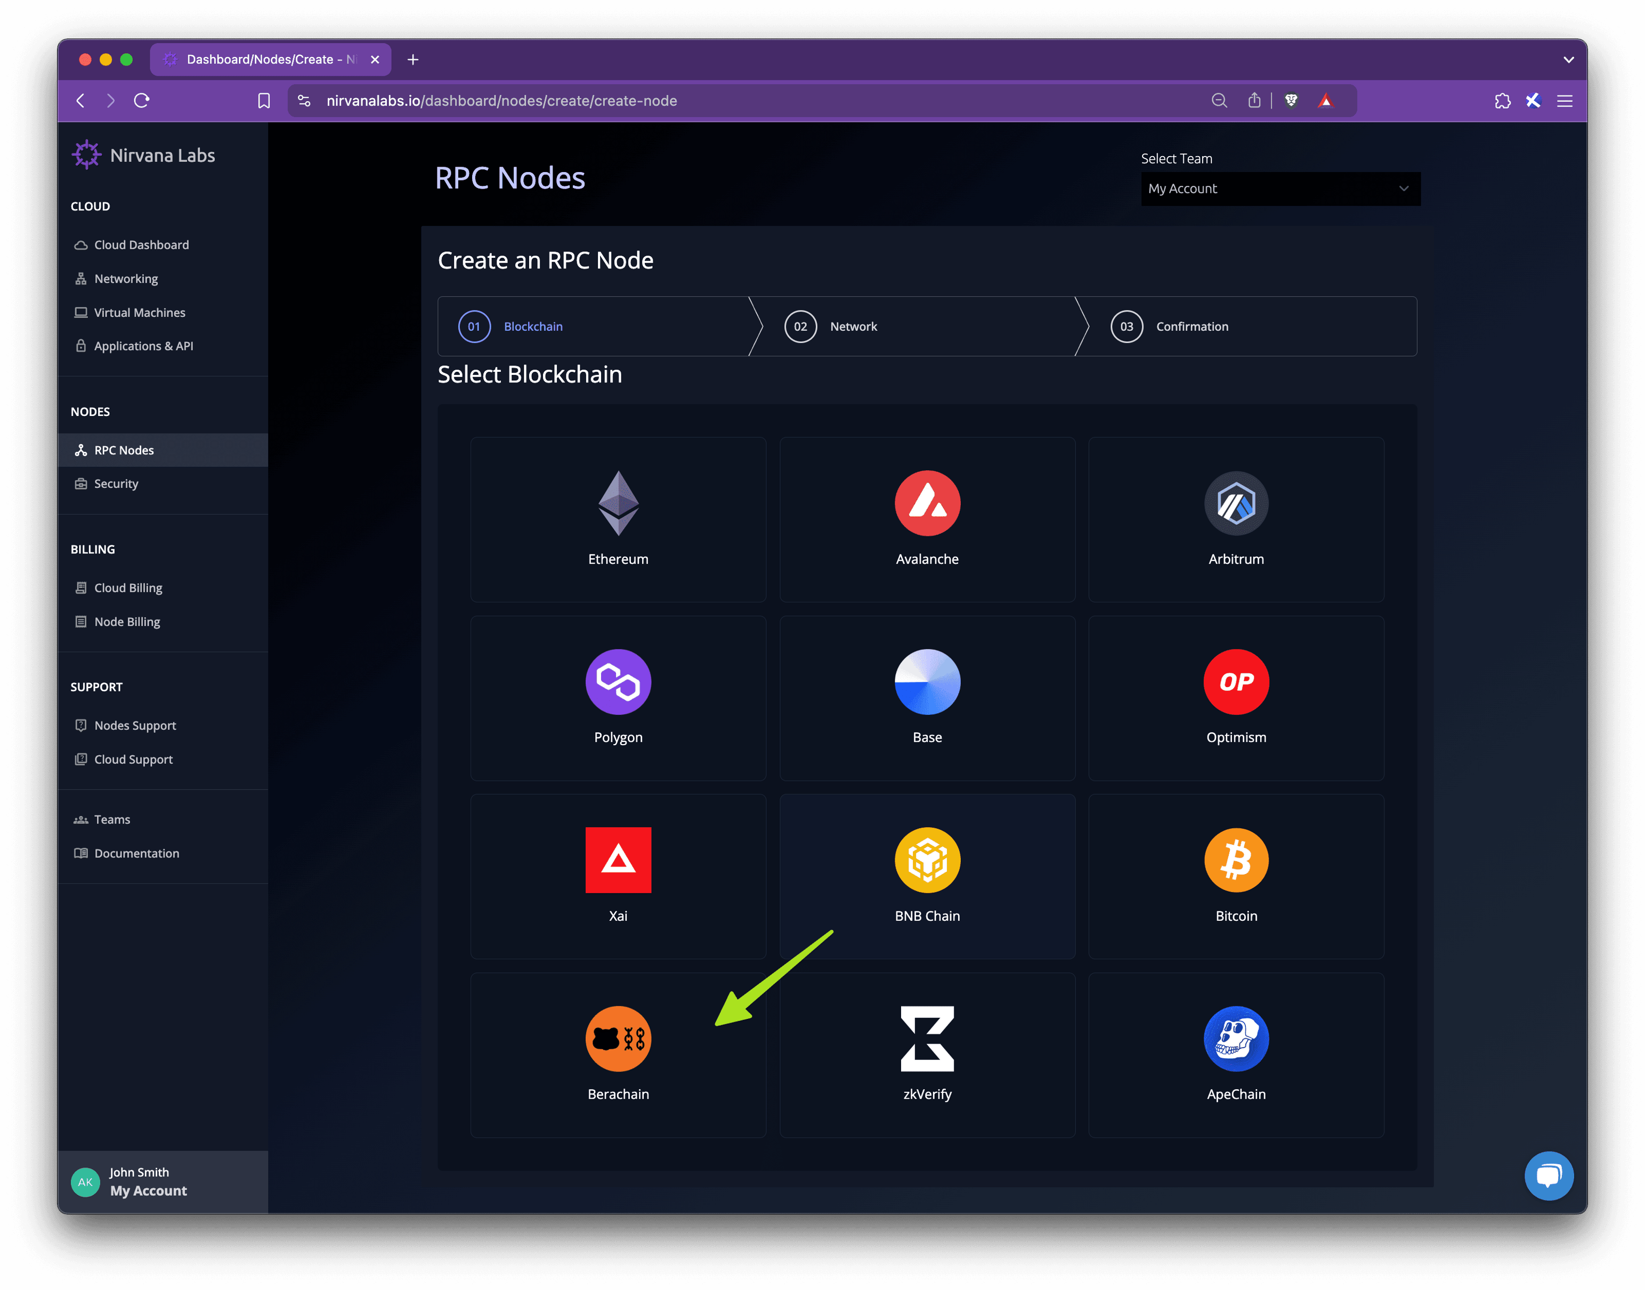
Task: Open the Select Team dropdown
Action: (1280, 189)
